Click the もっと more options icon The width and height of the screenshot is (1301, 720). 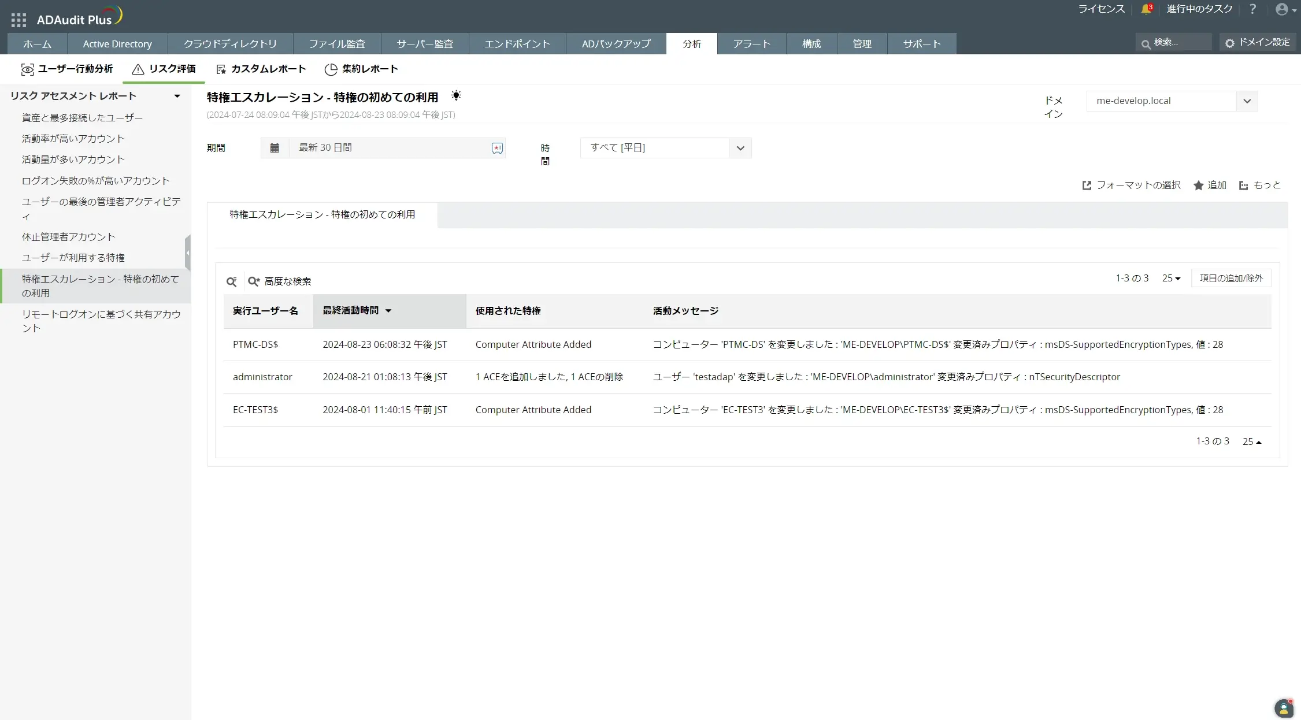click(1243, 185)
